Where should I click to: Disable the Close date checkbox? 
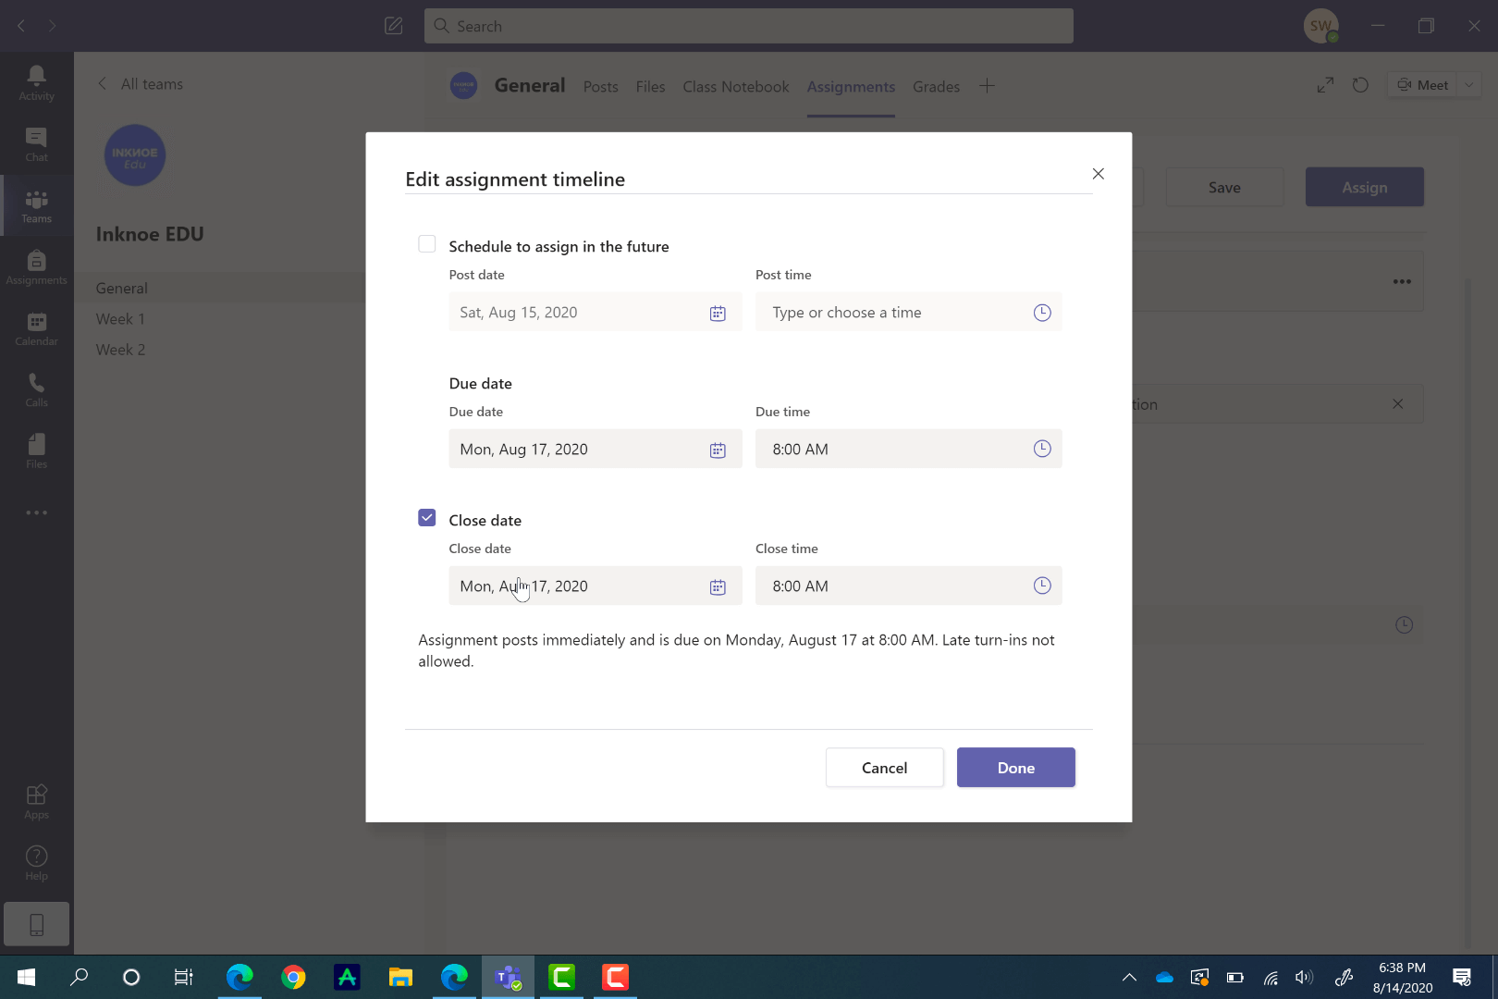click(x=426, y=517)
